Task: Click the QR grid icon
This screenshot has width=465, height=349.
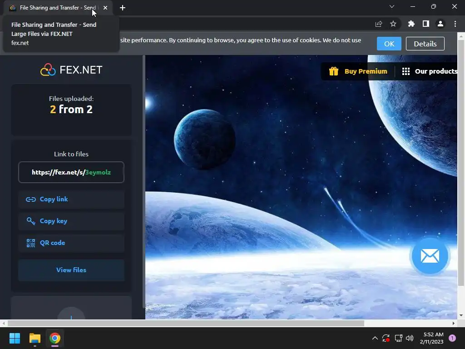Action: pyautogui.click(x=31, y=243)
